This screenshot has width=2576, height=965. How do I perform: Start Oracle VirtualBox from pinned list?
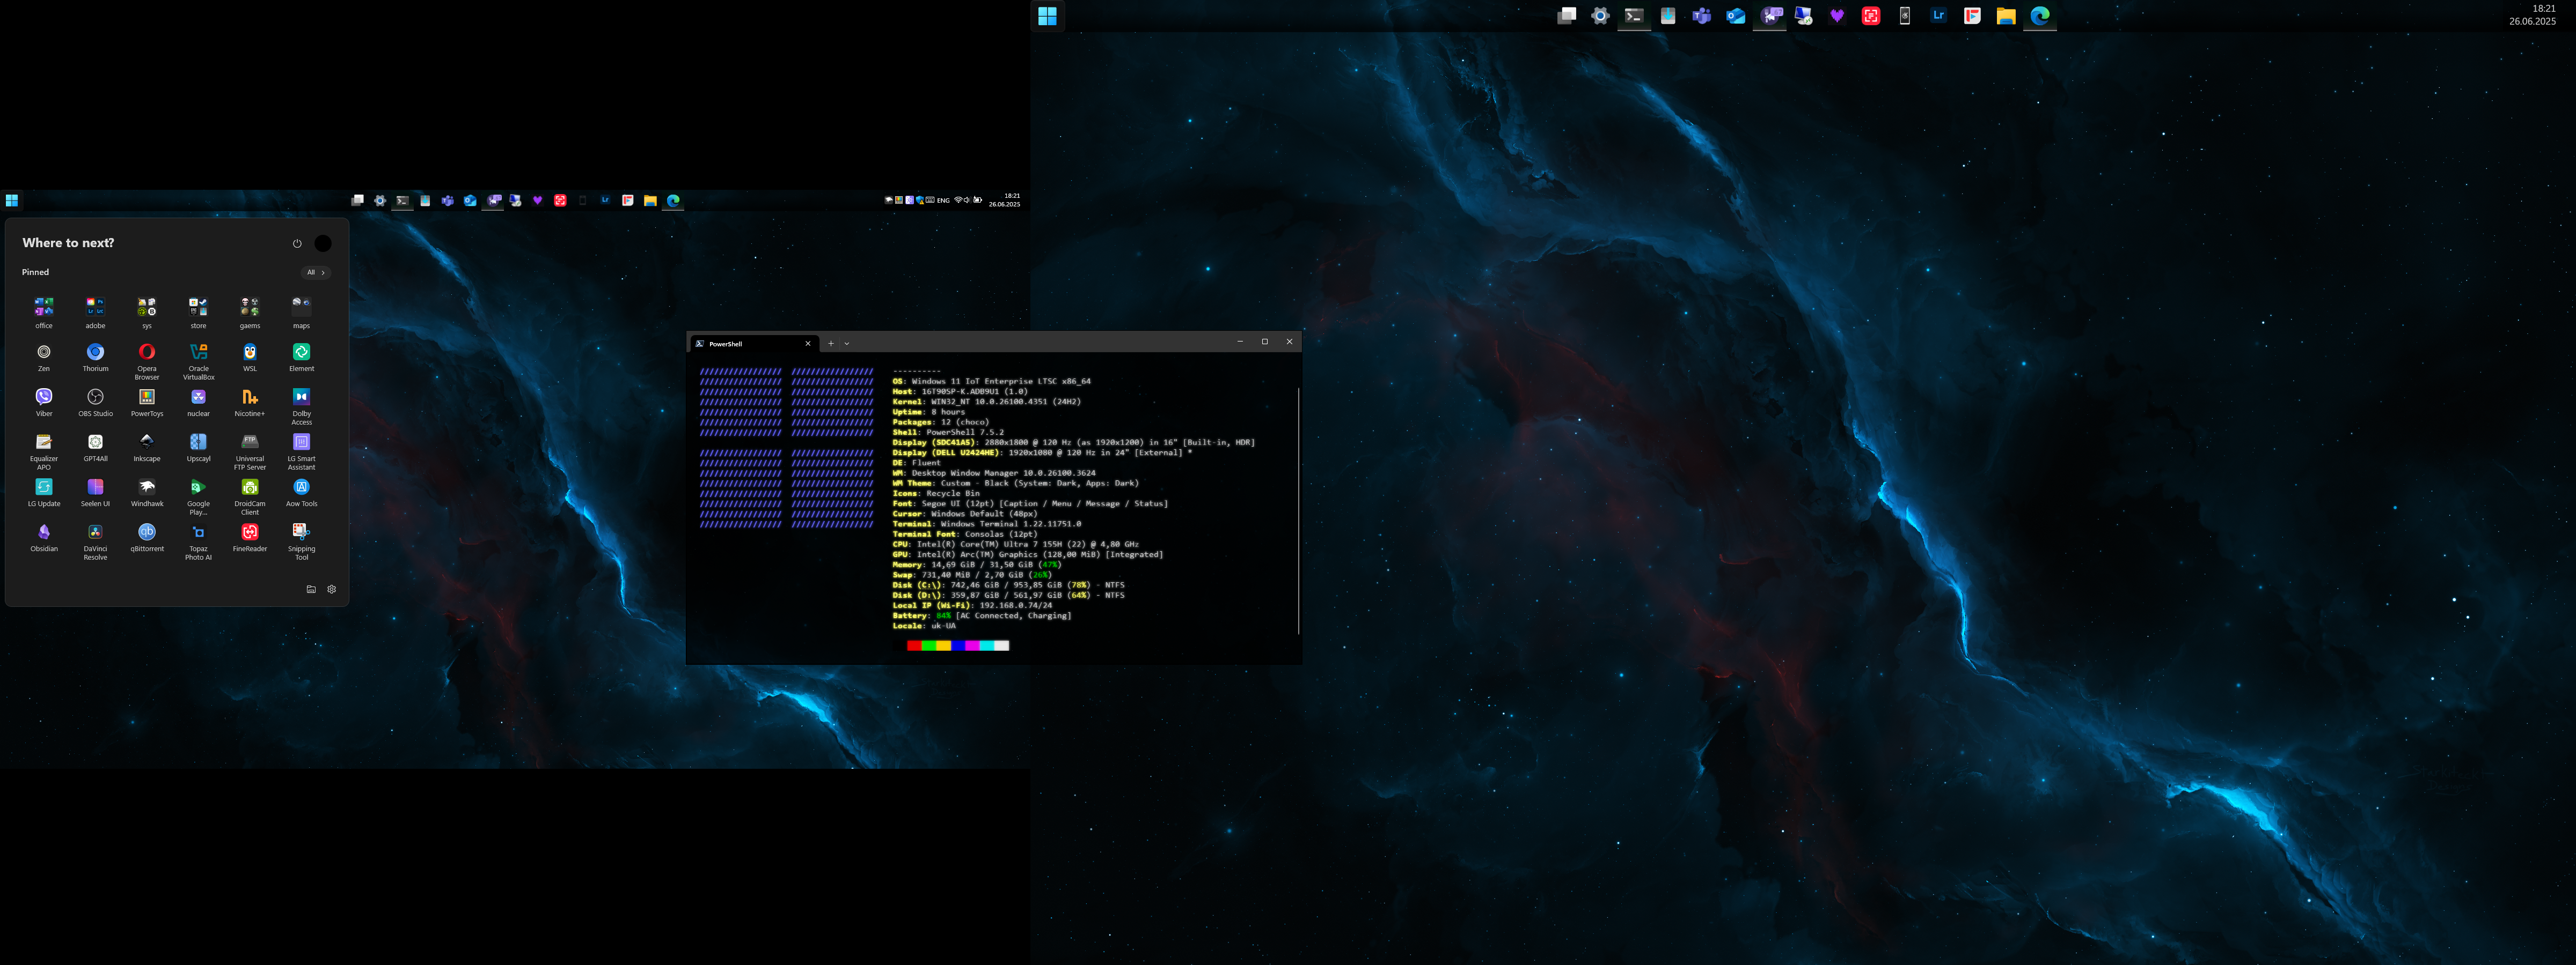[198, 353]
